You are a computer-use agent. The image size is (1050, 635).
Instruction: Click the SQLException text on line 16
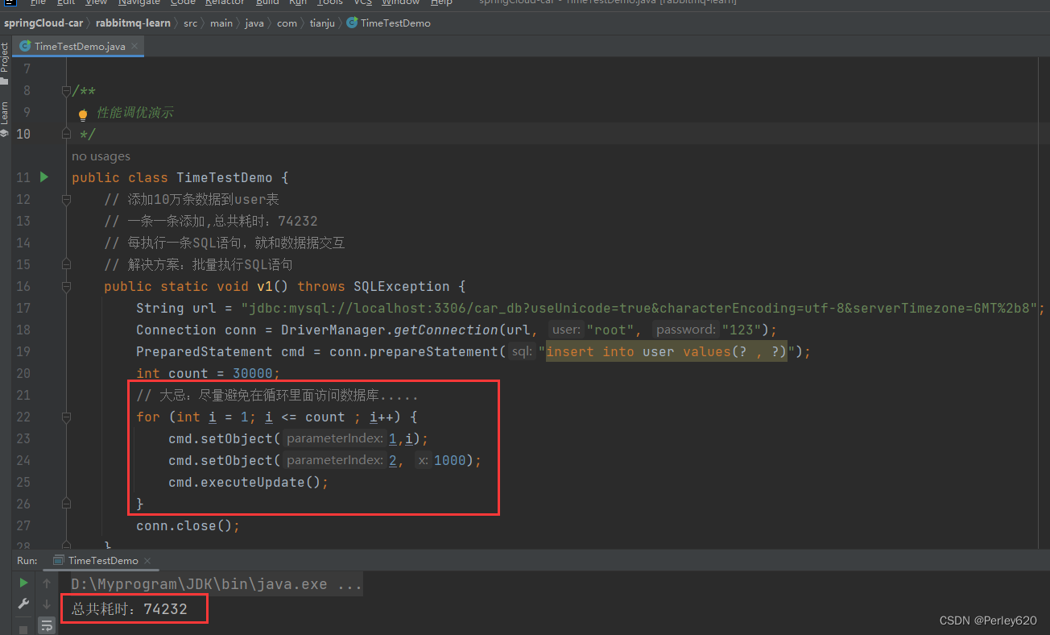click(402, 286)
